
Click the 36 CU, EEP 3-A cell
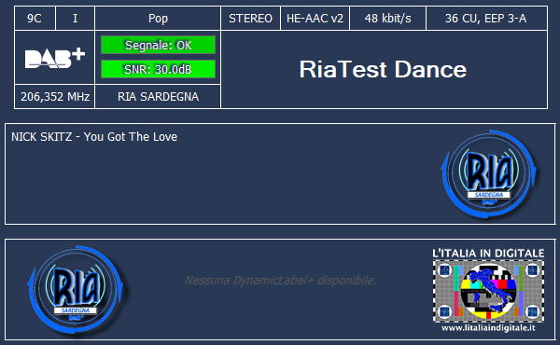pos(486,18)
